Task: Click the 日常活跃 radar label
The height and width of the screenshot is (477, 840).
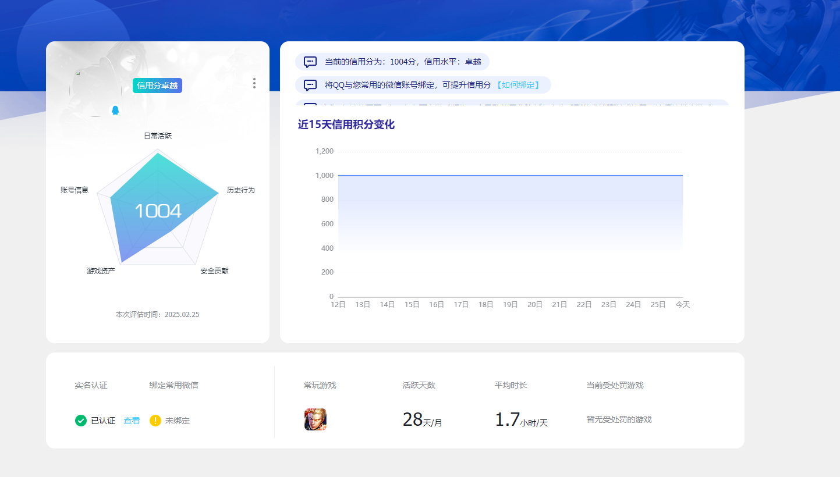Action: click(x=158, y=136)
